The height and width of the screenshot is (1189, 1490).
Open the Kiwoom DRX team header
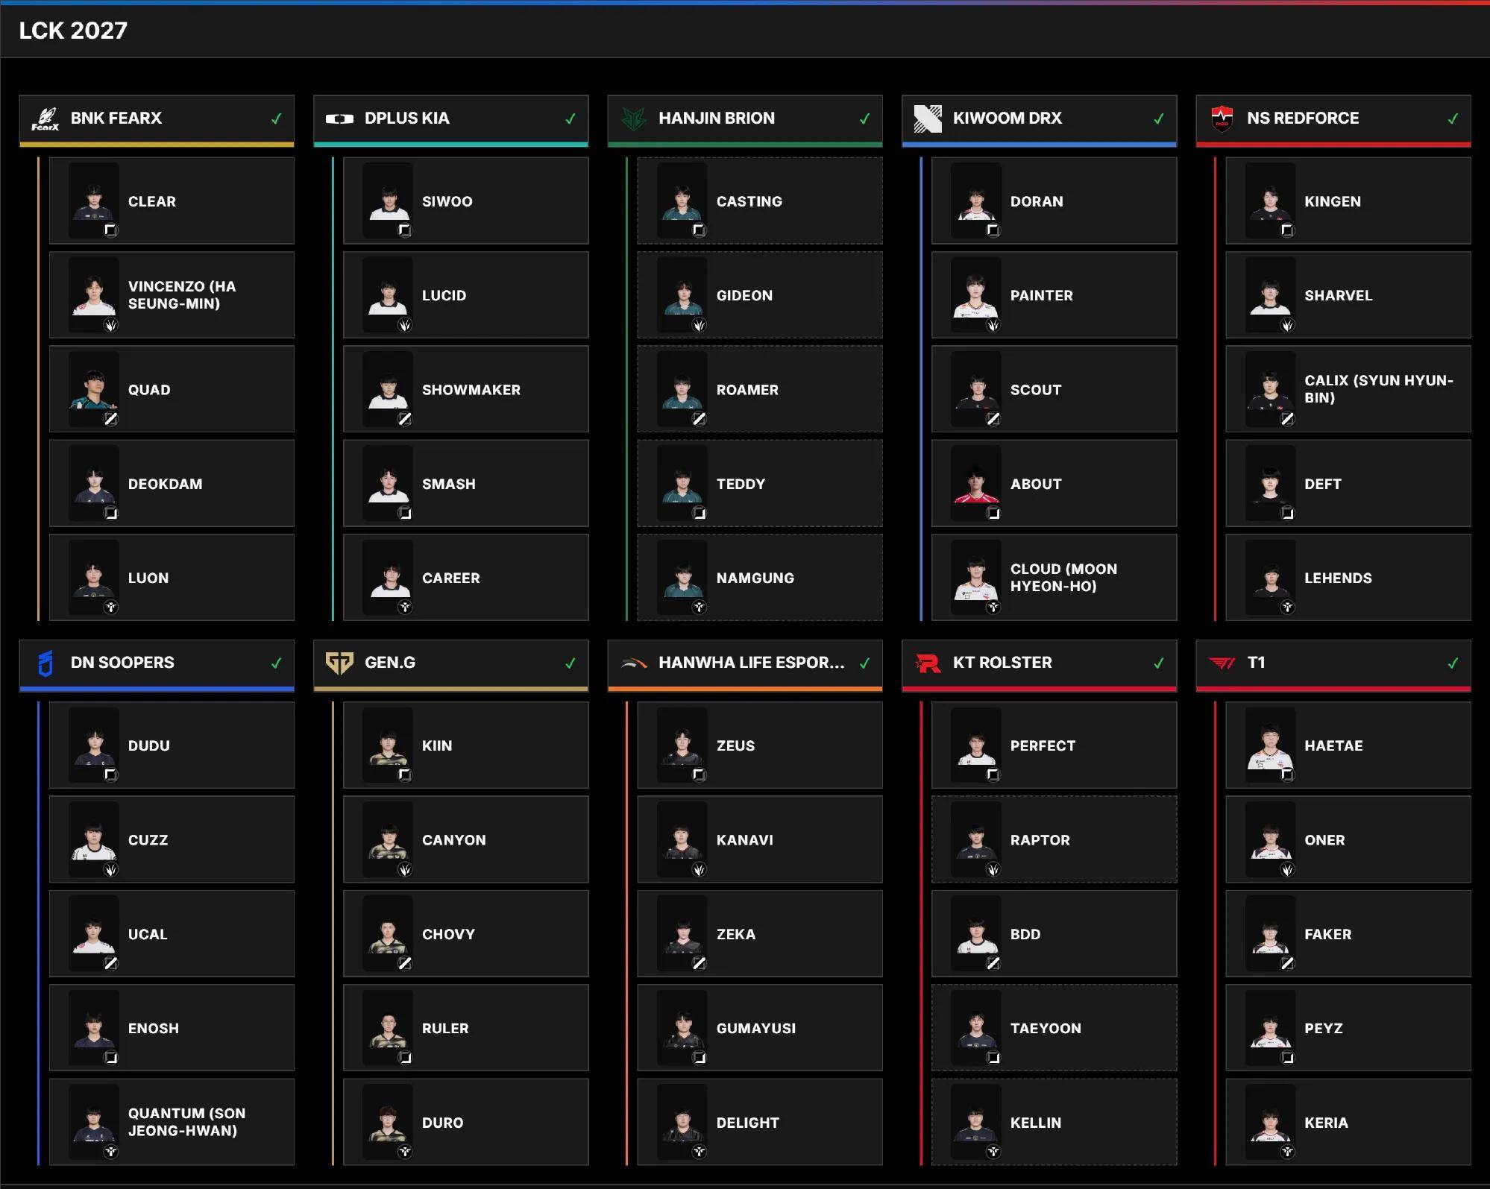pos(1039,119)
